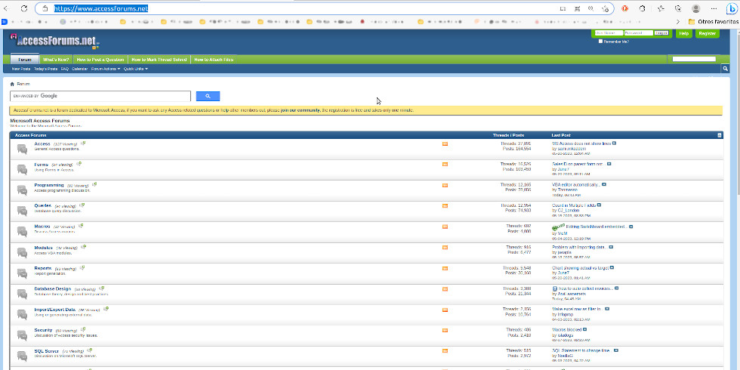Open the RSS feed for the Programming forum
The image size is (740, 370).
[445, 186]
